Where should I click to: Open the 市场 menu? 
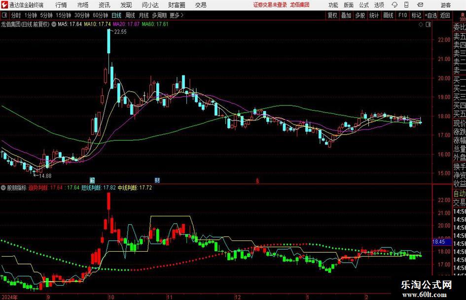click(83, 5)
